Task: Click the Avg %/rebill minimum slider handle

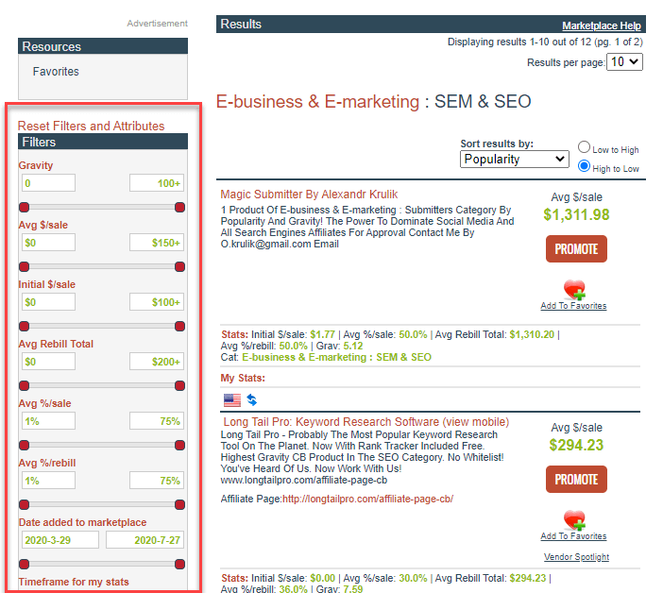Action: (25, 504)
